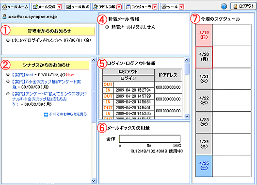Select 4/24 (金) in weekly schedule
This screenshot has width=257, height=185.
204,144
